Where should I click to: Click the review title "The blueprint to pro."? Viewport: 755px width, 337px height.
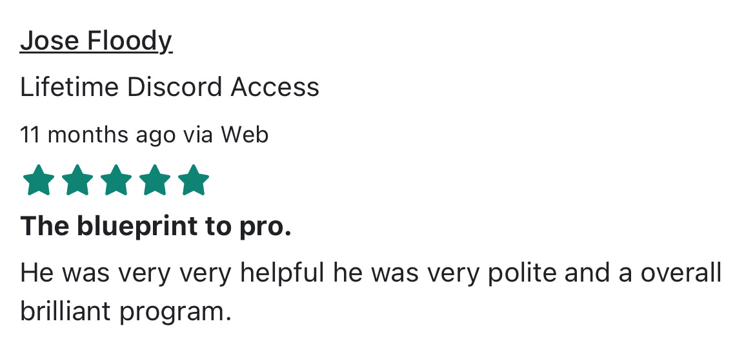(x=156, y=226)
